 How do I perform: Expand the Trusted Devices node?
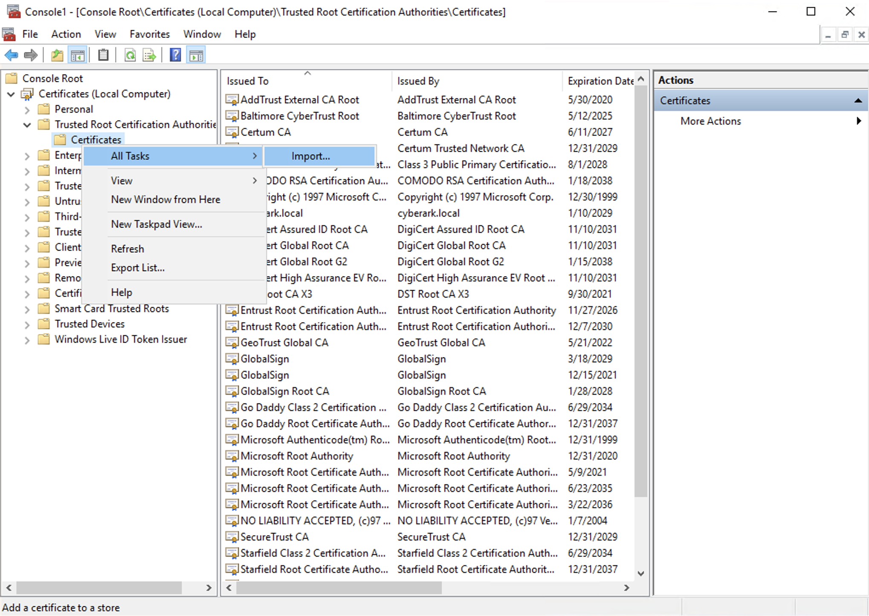(x=27, y=325)
